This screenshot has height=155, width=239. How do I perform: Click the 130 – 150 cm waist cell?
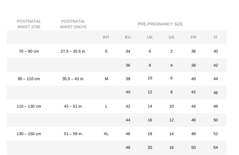tap(29, 134)
